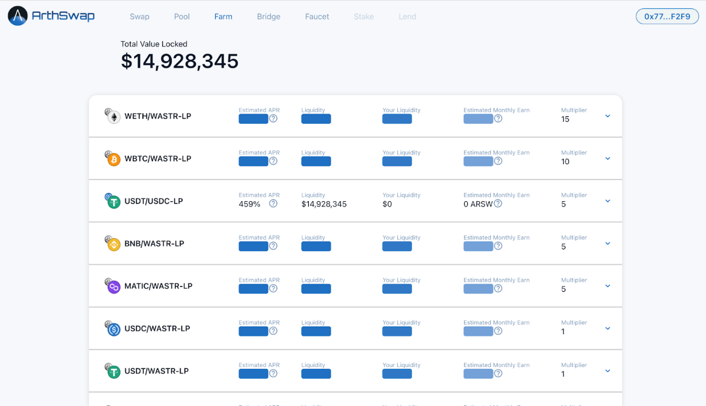706x406 pixels.
Task: Expand the USDT/WASTR-LP farm row
Action: click(608, 371)
